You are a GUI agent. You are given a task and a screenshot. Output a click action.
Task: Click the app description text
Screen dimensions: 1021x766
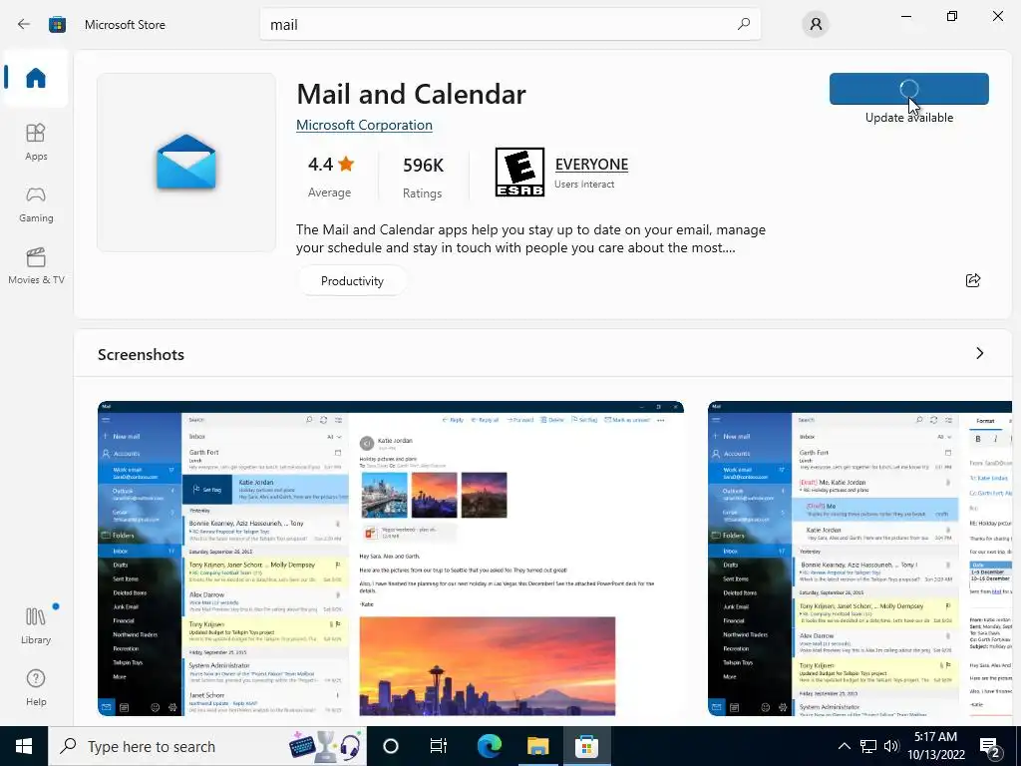tap(530, 238)
